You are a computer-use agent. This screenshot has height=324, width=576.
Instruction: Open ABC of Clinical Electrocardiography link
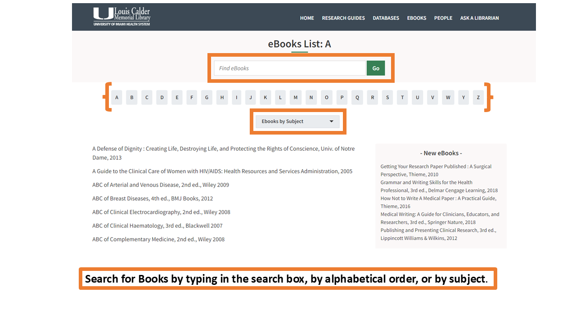(x=161, y=212)
